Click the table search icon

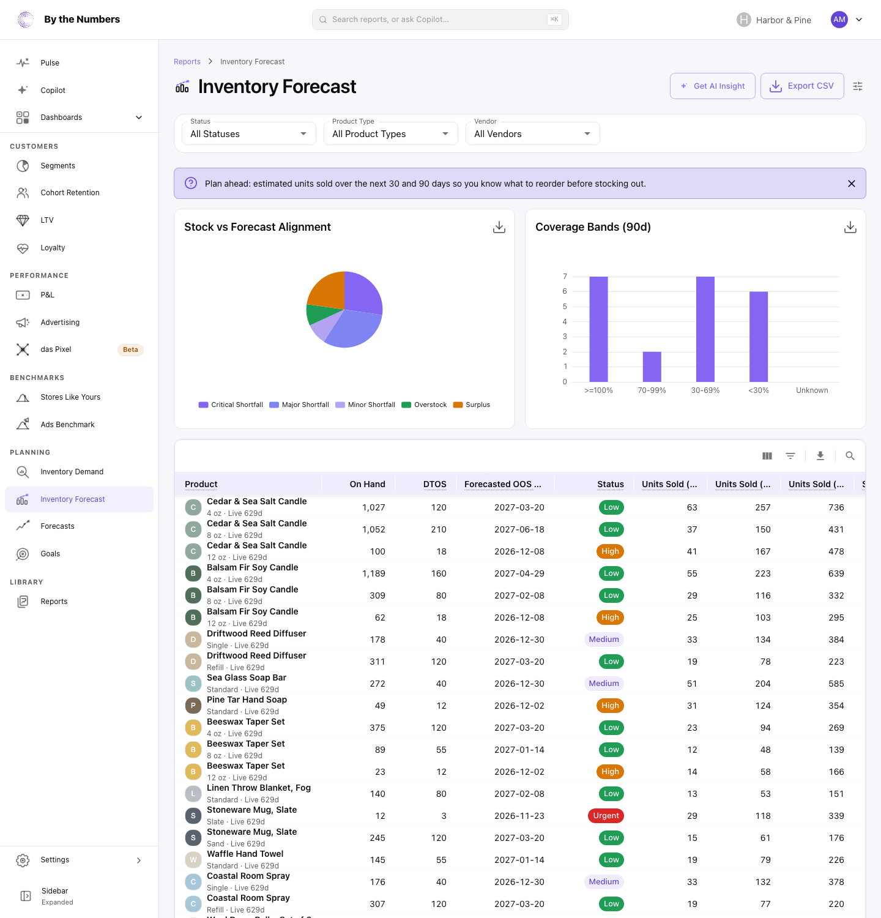click(x=850, y=456)
